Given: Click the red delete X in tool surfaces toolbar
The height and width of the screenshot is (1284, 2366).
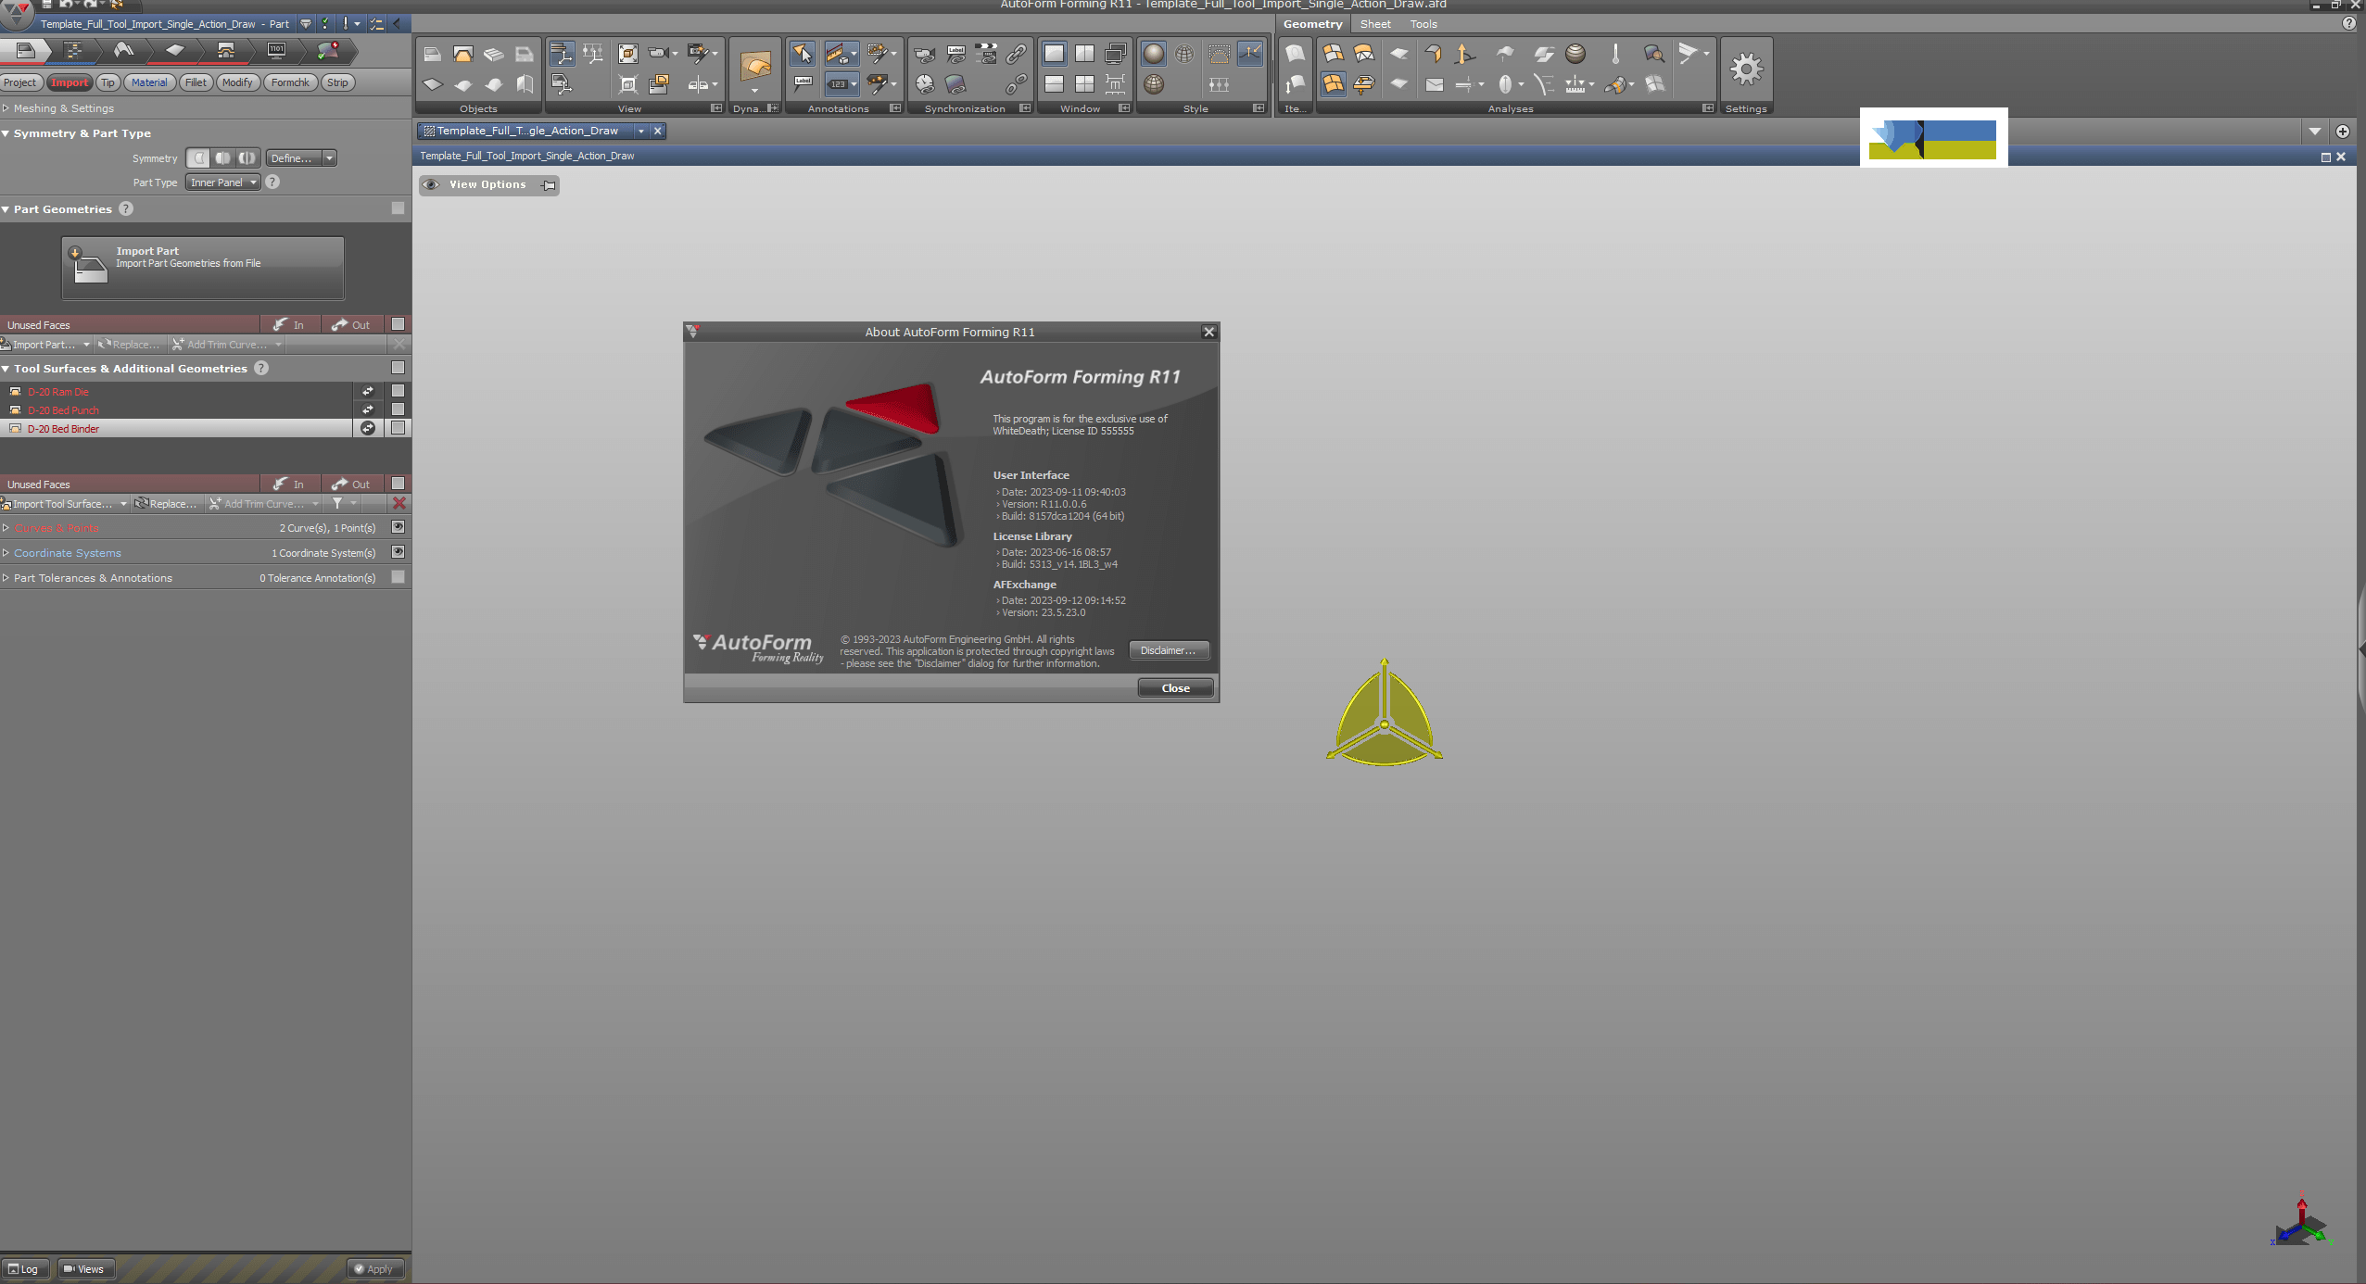Looking at the screenshot, I should click(x=399, y=503).
